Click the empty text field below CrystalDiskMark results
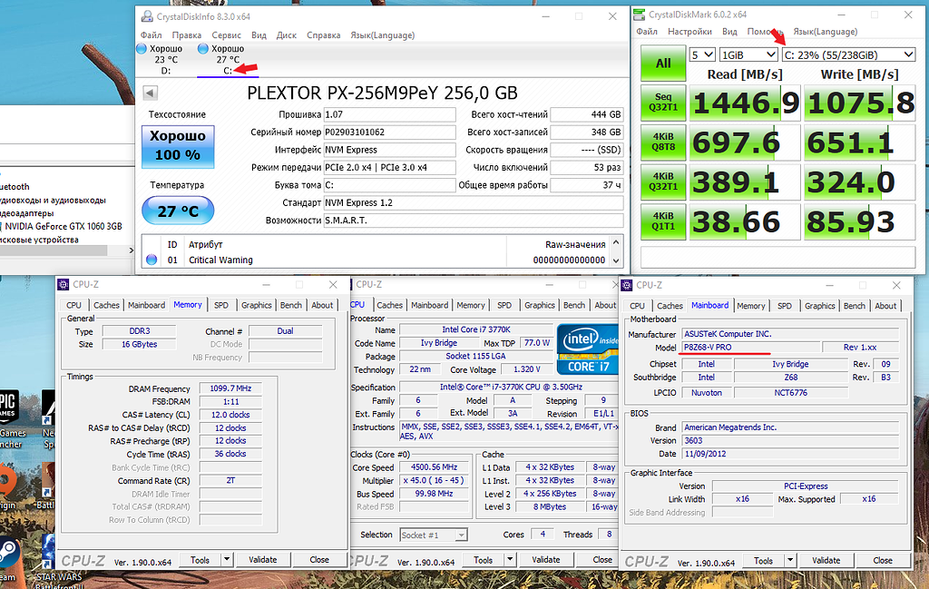The width and height of the screenshot is (929, 589). pos(777,257)
